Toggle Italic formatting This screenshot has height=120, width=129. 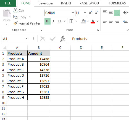pyautogui.click(x=53, y=21)
